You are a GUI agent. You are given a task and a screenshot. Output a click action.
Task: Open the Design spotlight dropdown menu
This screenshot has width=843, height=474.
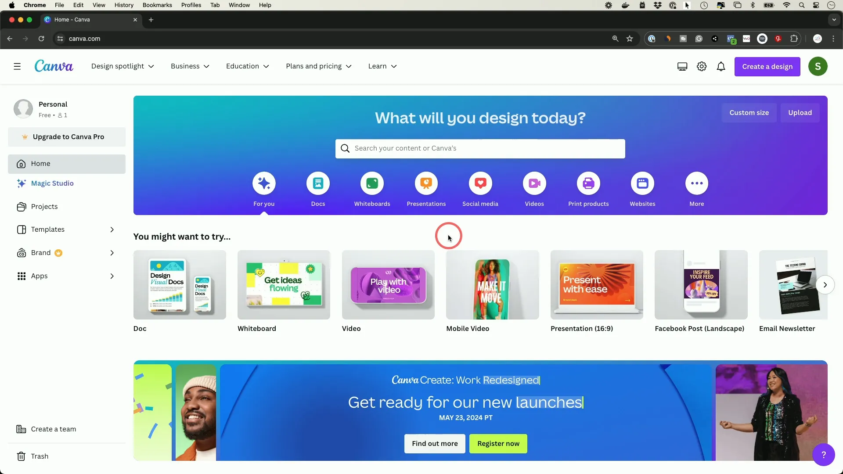pos(122,66)
